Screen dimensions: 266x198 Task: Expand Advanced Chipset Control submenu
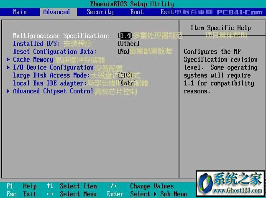tap(53, 91)
